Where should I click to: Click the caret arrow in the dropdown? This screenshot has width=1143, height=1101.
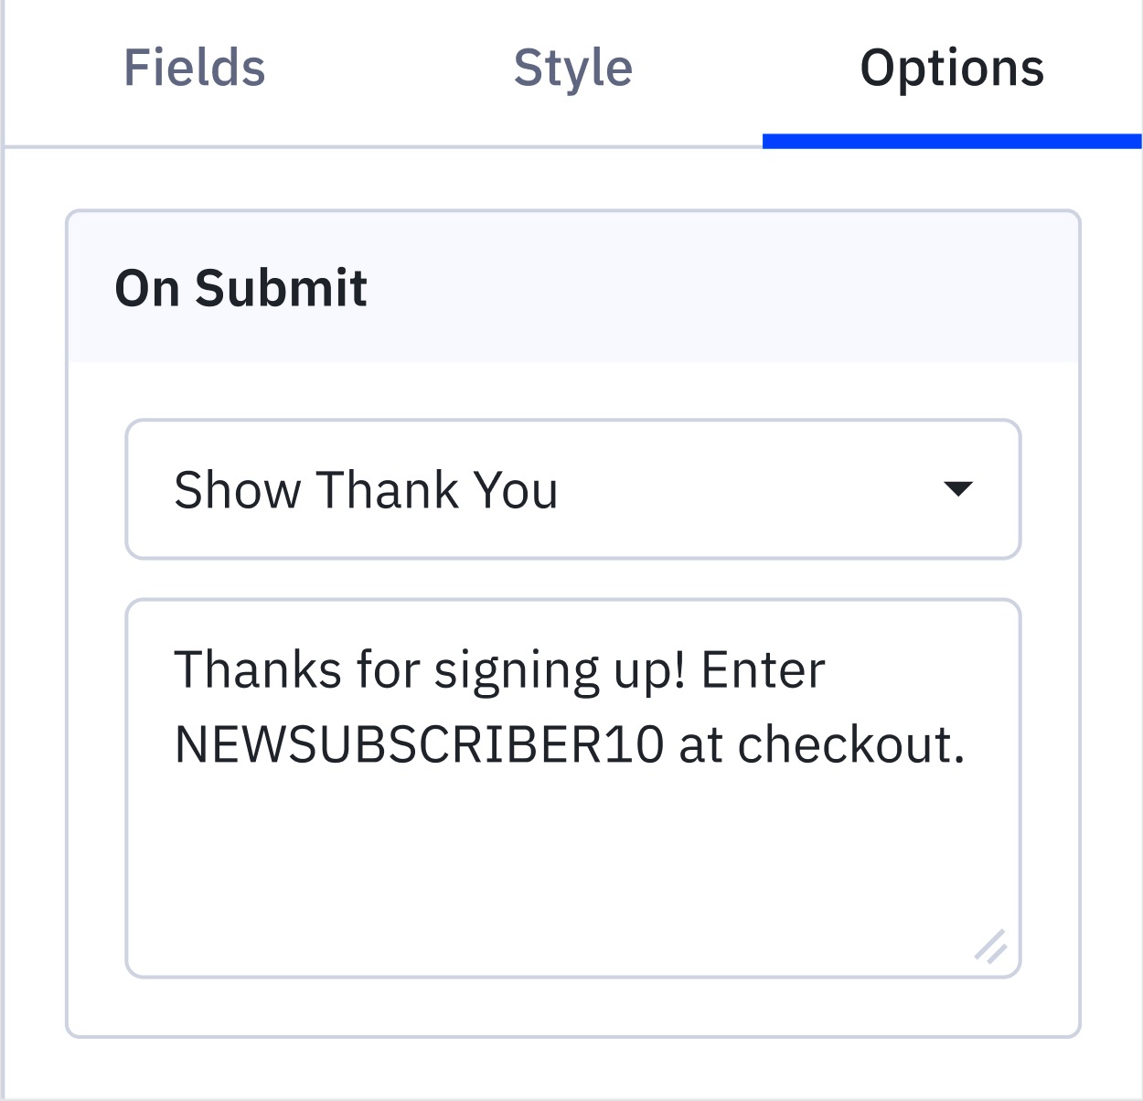957,489
